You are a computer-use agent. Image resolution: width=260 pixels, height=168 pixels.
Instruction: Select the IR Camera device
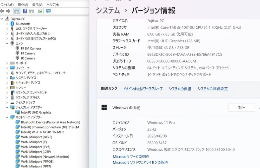28,58
